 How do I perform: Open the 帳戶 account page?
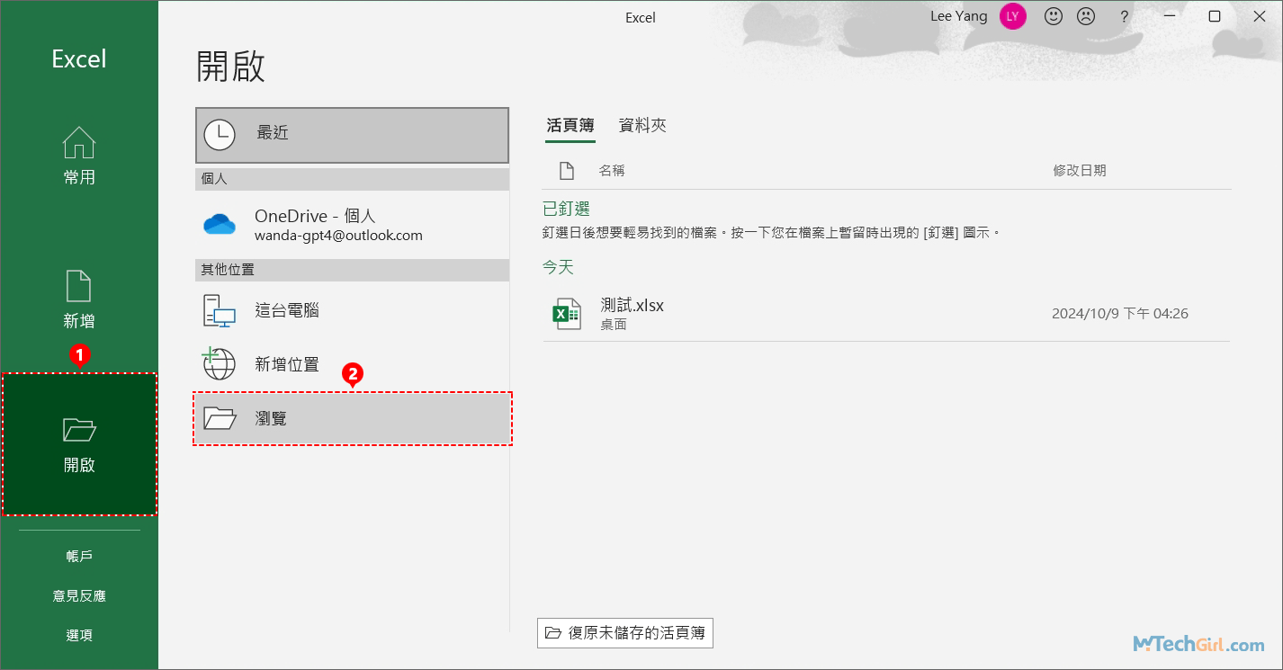79,556
